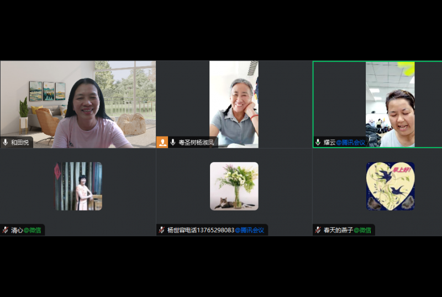The image size is (442, 297).
Task: Click the 粤圣树杨淑凤 name label
Action: [x=197, y=142]
